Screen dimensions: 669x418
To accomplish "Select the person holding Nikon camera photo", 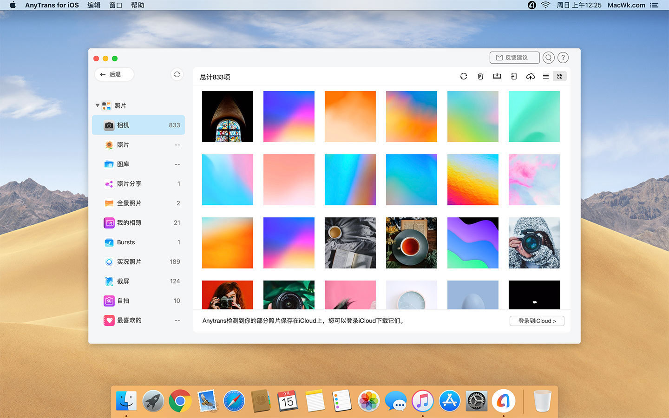I will (x=534, y=243).
